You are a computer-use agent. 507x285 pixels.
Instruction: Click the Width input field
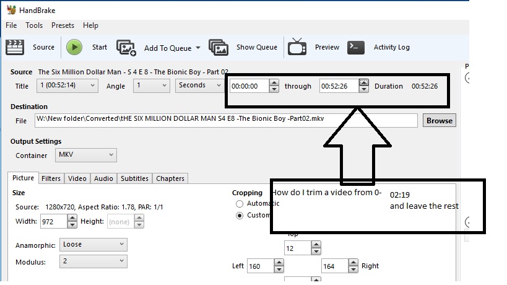click(x=53, y=222)
